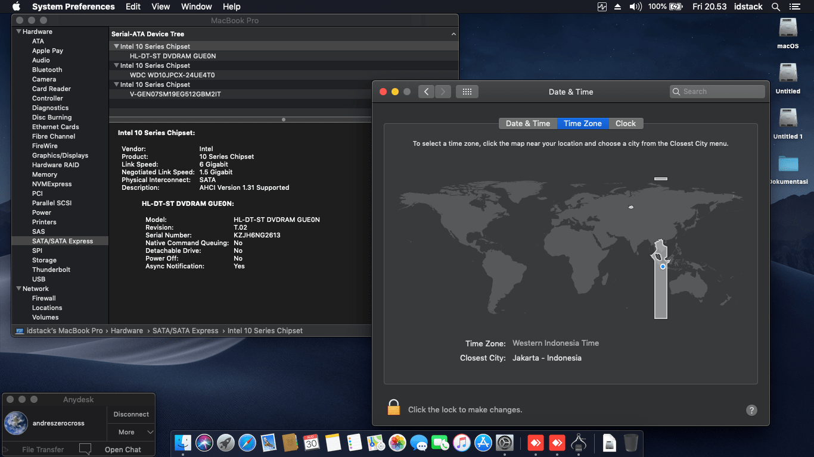
Task: Collapse the Network section in sidebar
Action: coord(18,289)
